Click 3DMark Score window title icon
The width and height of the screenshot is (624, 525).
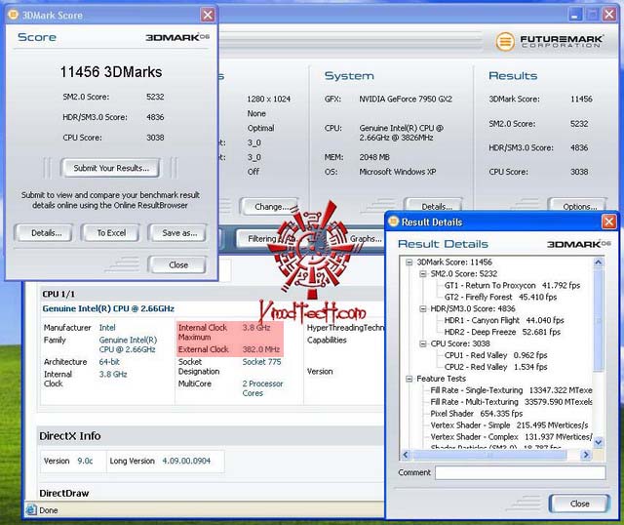coord(13,15)
